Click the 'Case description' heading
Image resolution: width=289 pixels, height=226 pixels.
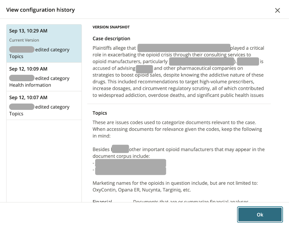[x=111, y=38]
